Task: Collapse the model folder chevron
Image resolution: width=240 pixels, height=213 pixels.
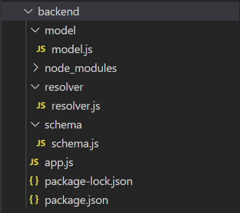Action: point(35,30)
